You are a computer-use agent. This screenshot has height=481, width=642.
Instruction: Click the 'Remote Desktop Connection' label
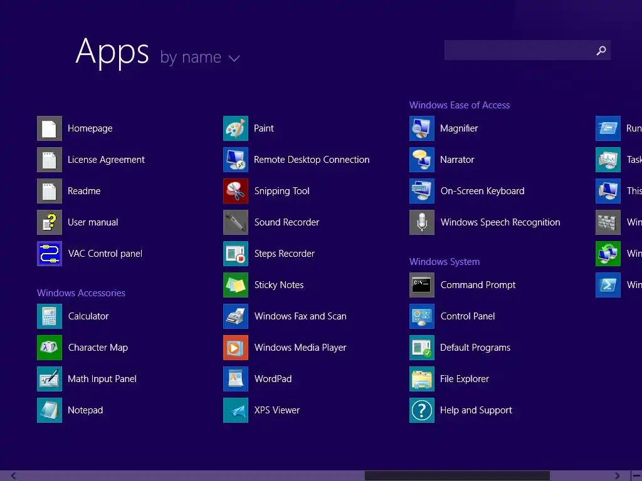312,160
